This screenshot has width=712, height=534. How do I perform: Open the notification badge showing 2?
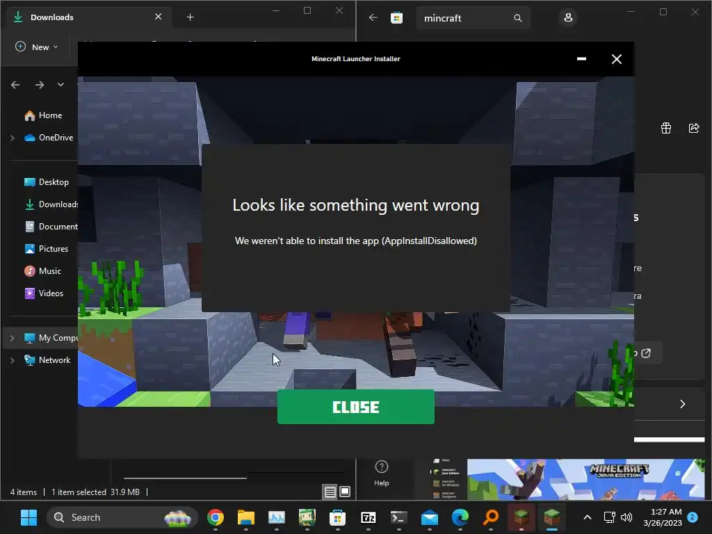693,517
